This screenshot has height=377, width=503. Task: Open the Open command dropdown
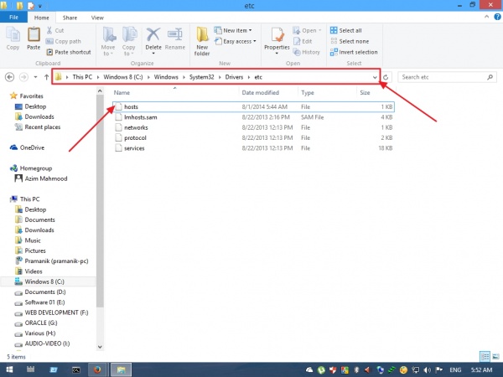(320, 30)
